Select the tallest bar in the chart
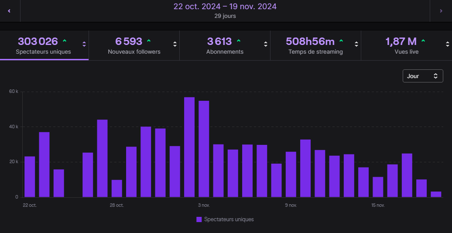Image resolution: width=452 pixels, height=233 pixels. coord(189,147)
